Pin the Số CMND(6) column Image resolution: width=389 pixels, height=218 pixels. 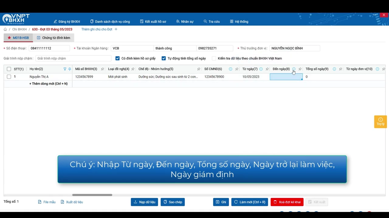click(237, 69)
